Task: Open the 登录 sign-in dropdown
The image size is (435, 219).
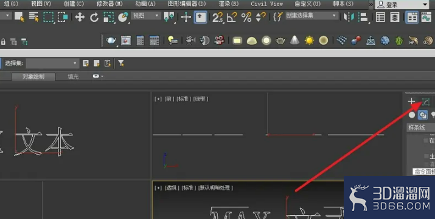Action: tap(402, 4)
